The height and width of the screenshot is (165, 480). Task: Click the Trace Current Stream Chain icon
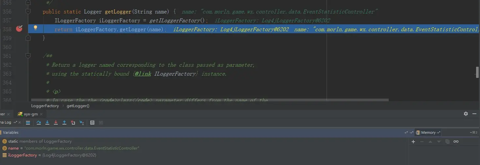coord(101,123)
